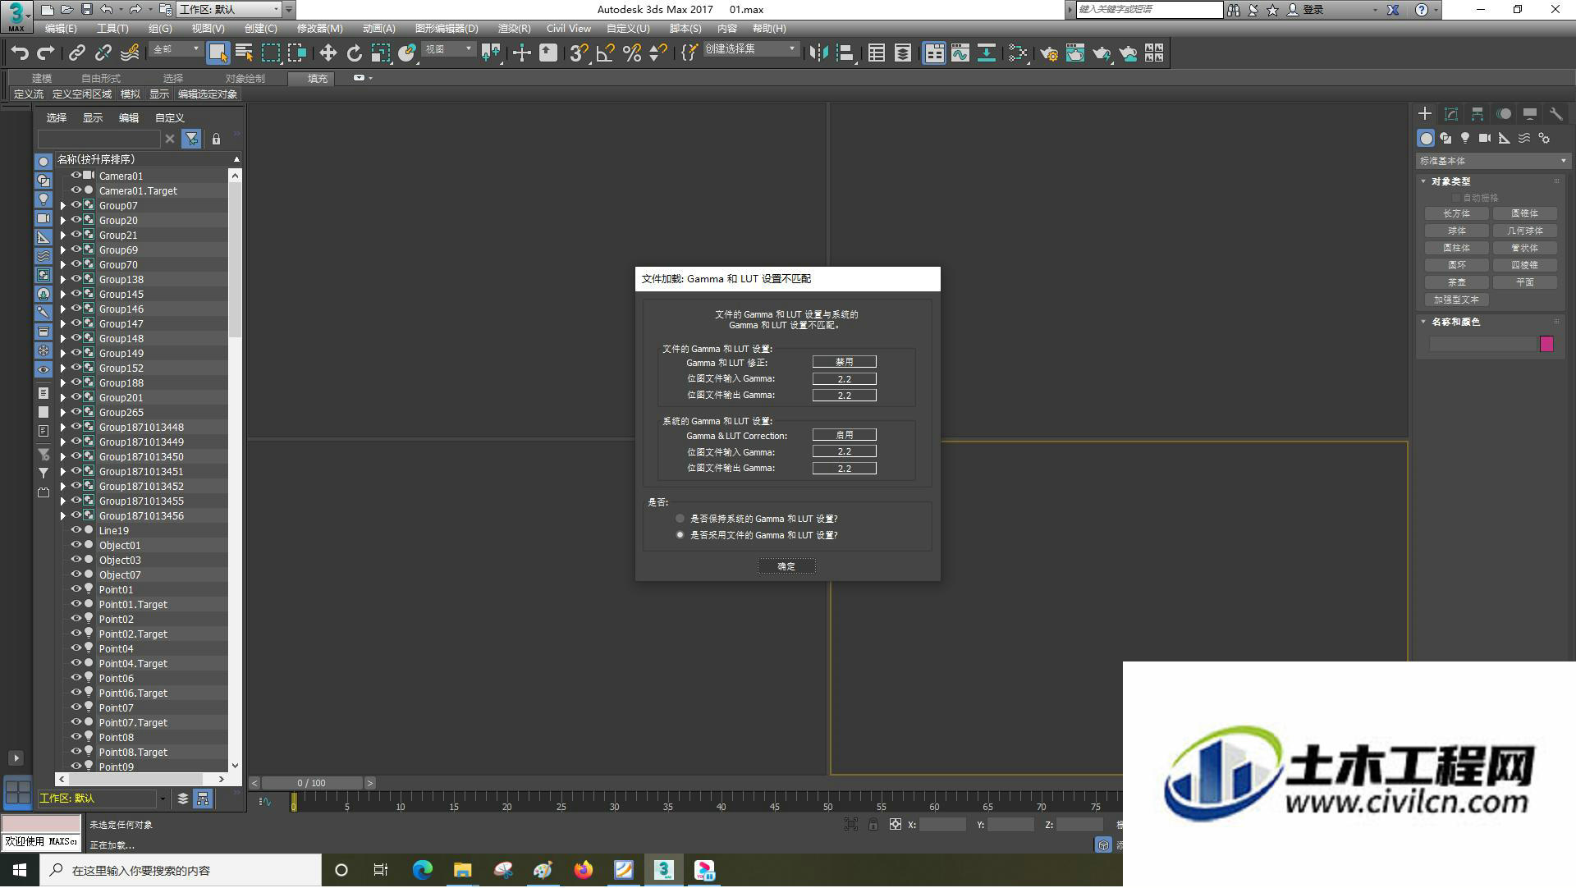Toggle visibility eye of Line19

pyautogui.click(x=76, y=530)
